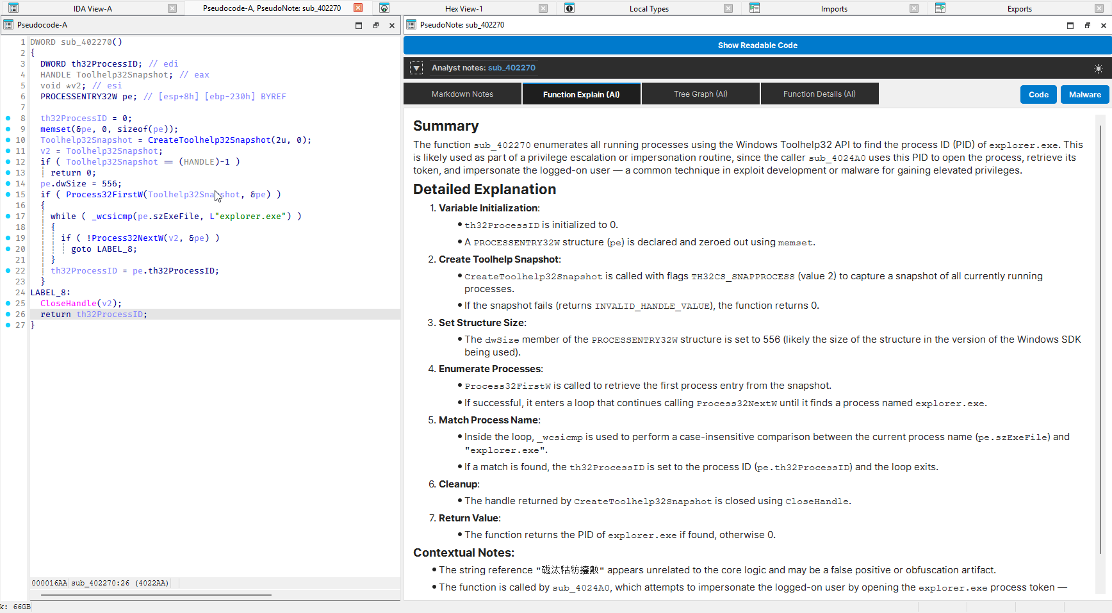Toggle breakpoint dot on line 22
Image resolution: width=1112 pixels, height=613 pixels.
[x=8, y=271]
